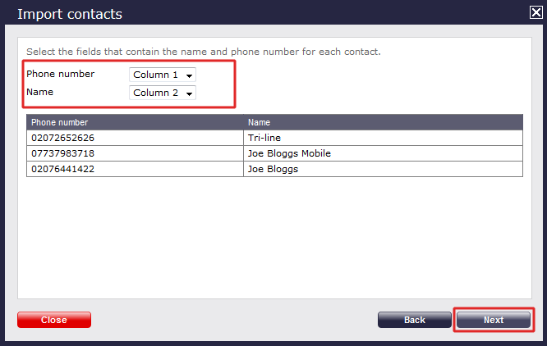Viewport: 547px width, 346px height.
Task: Click the Import contacts dialog title
Action: click(x=69, y=14)
